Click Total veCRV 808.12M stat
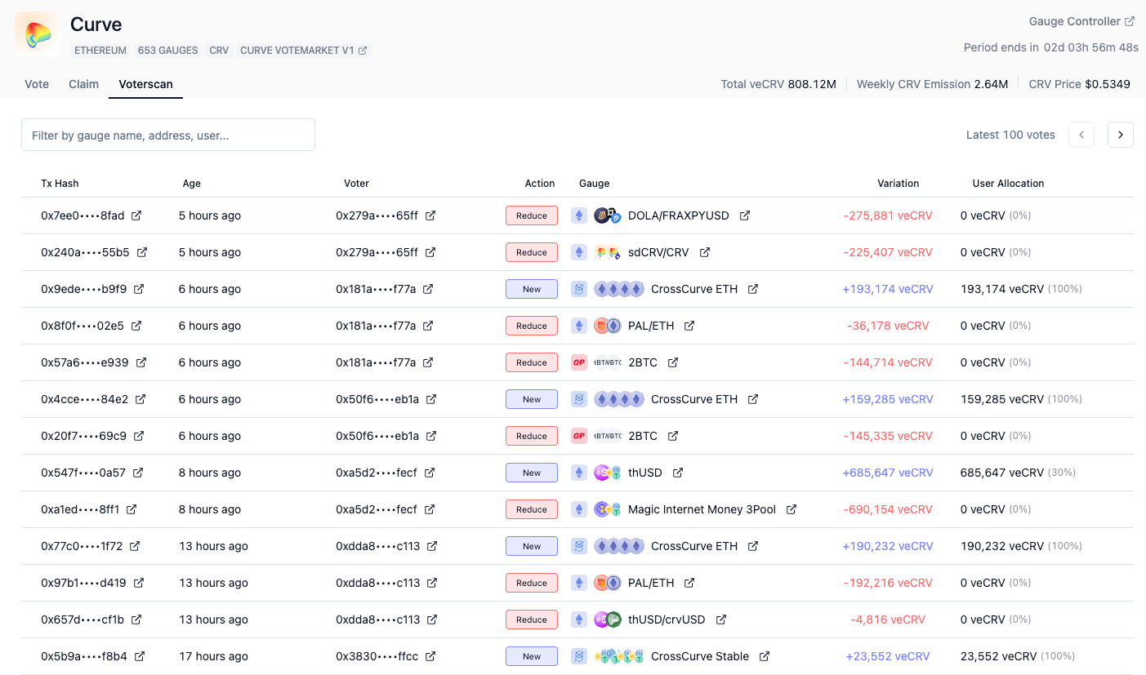 (778, 84)
